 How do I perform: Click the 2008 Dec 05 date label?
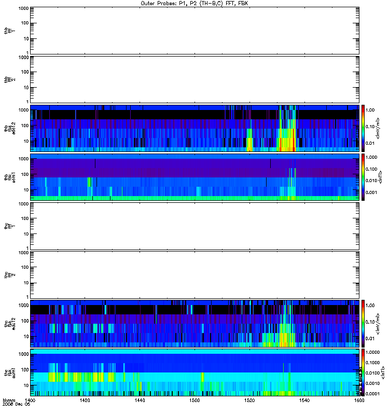[x=17, y=404]
